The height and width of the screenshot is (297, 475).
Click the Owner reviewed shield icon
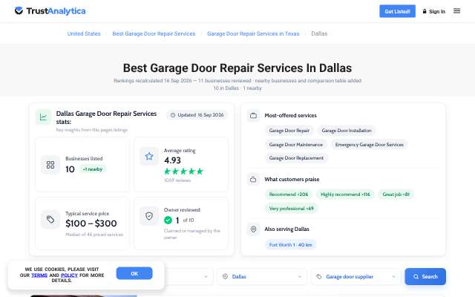click(x=149, y=216)
